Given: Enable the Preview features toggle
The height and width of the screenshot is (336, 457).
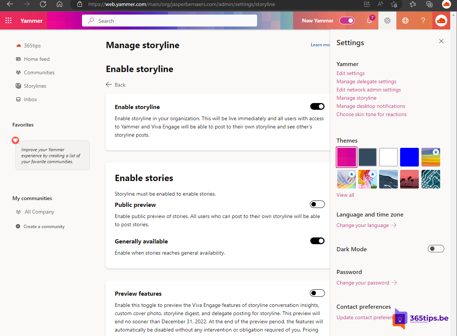Looking at the screenshot, I should tap(317, 293).
